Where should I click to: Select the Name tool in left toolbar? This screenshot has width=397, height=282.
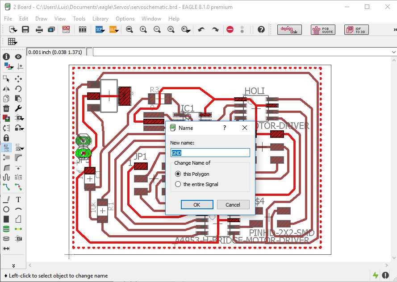coord(6,147)
